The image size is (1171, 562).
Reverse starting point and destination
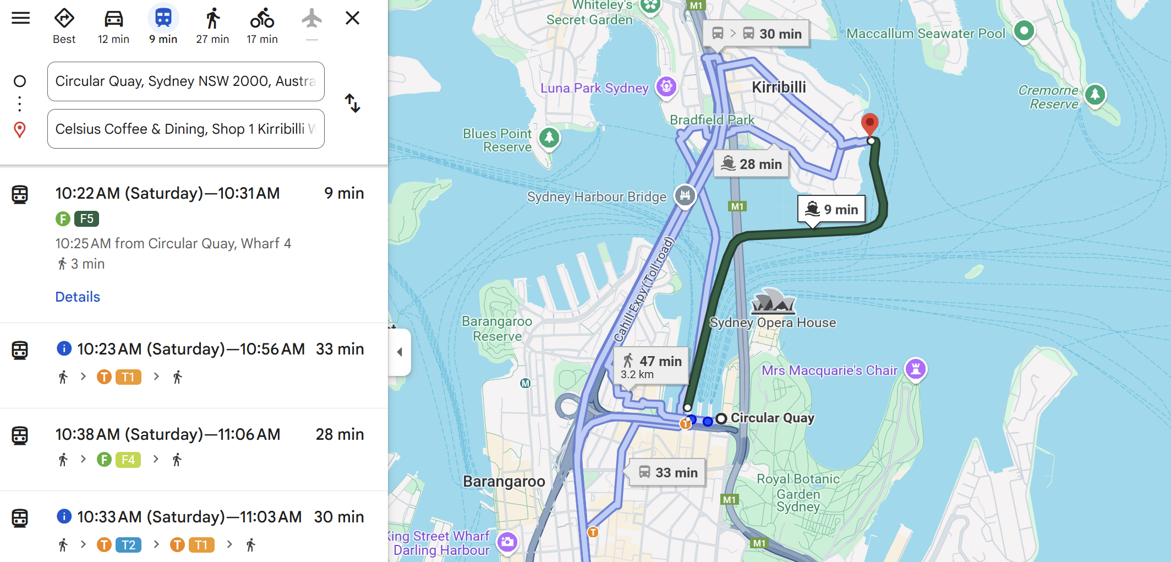(352, 103)
